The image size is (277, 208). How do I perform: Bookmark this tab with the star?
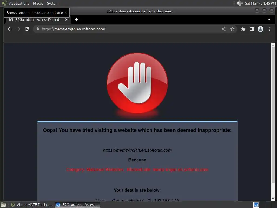[x=232, y=29]
